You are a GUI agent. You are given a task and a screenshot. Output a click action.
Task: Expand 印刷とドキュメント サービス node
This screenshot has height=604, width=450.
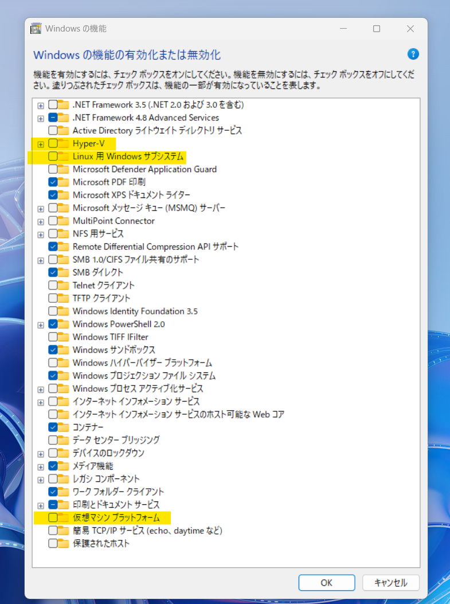tap(41, 505)
